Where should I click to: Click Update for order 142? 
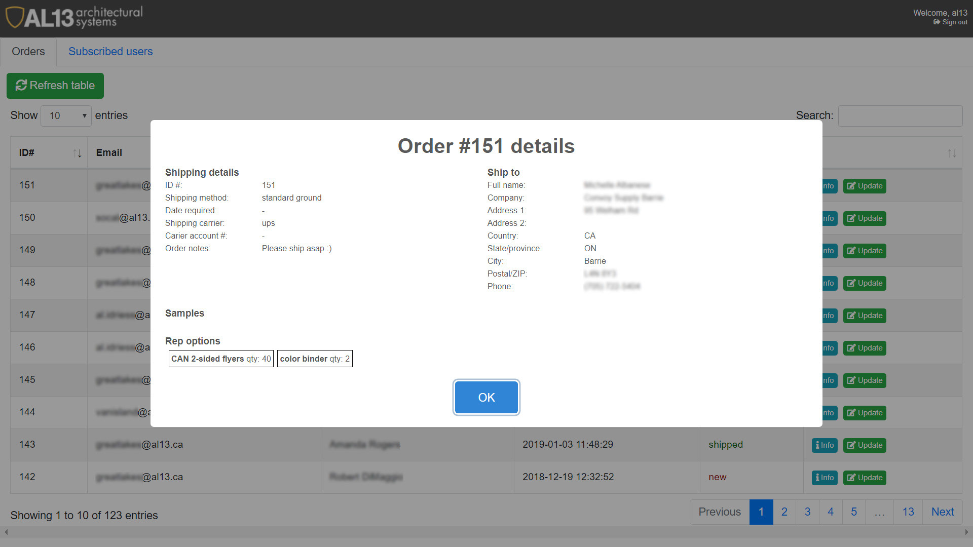pyautogui.click(x=865, y=478)
